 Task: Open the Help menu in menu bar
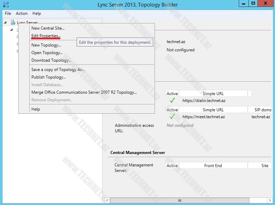[x=37, y=13]
